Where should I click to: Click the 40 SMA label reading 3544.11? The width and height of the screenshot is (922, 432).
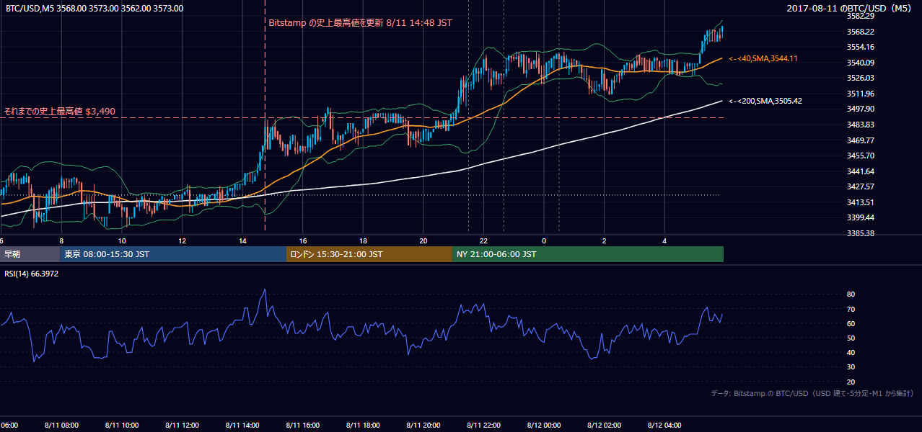[x=763, y=58]
